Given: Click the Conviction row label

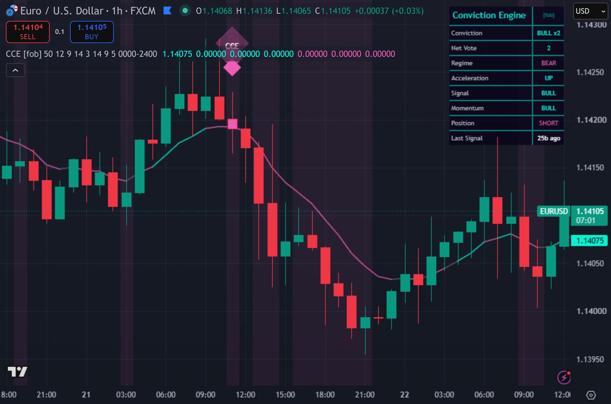Looking at the screenshot, I should pyautogui.click(x=467, y=33).
